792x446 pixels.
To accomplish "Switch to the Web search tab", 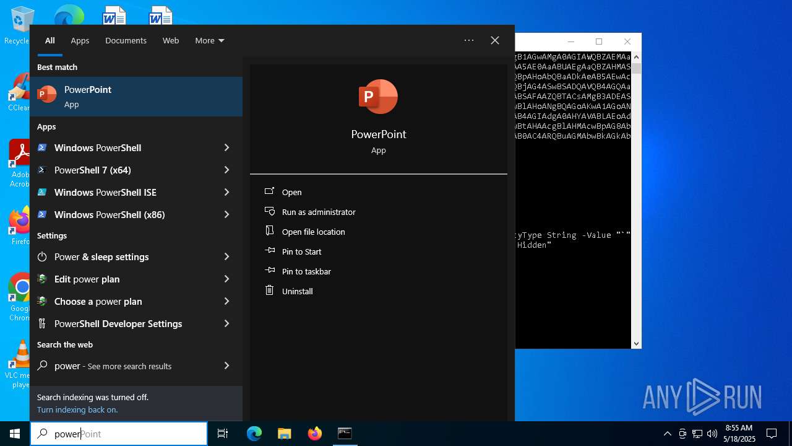I will click(x=171, y=40).
